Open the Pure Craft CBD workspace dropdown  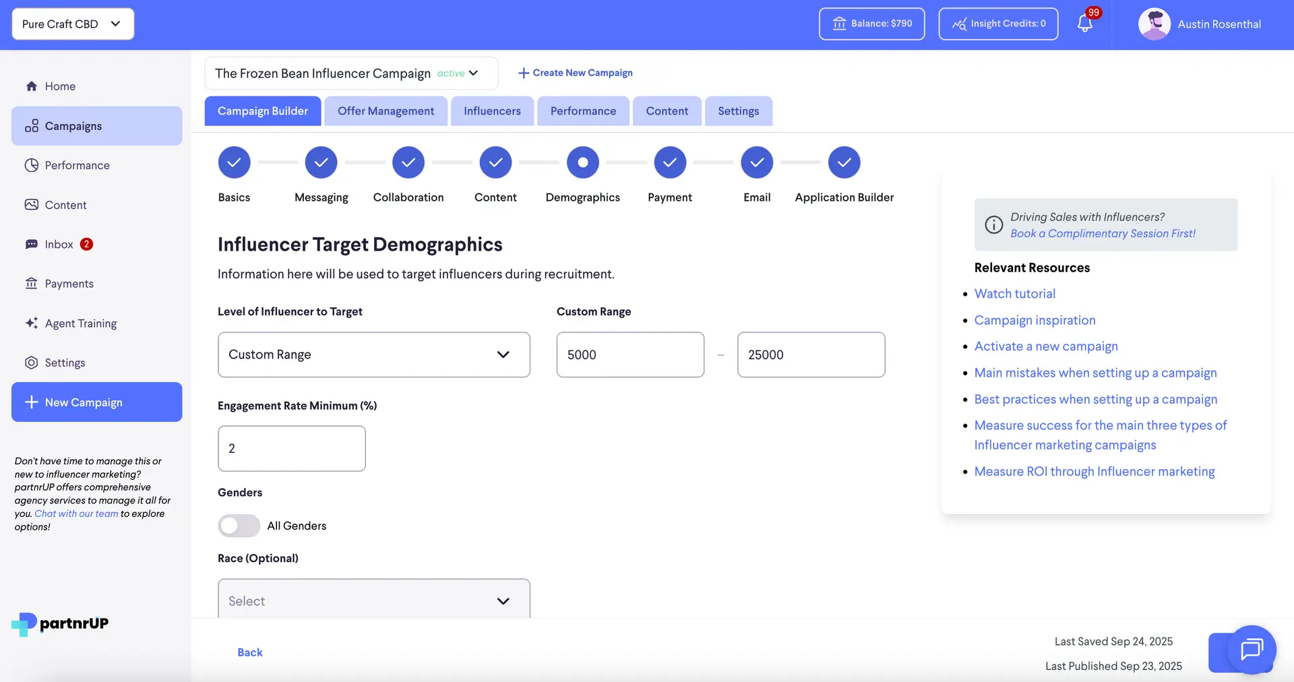(x=72, y=24)
